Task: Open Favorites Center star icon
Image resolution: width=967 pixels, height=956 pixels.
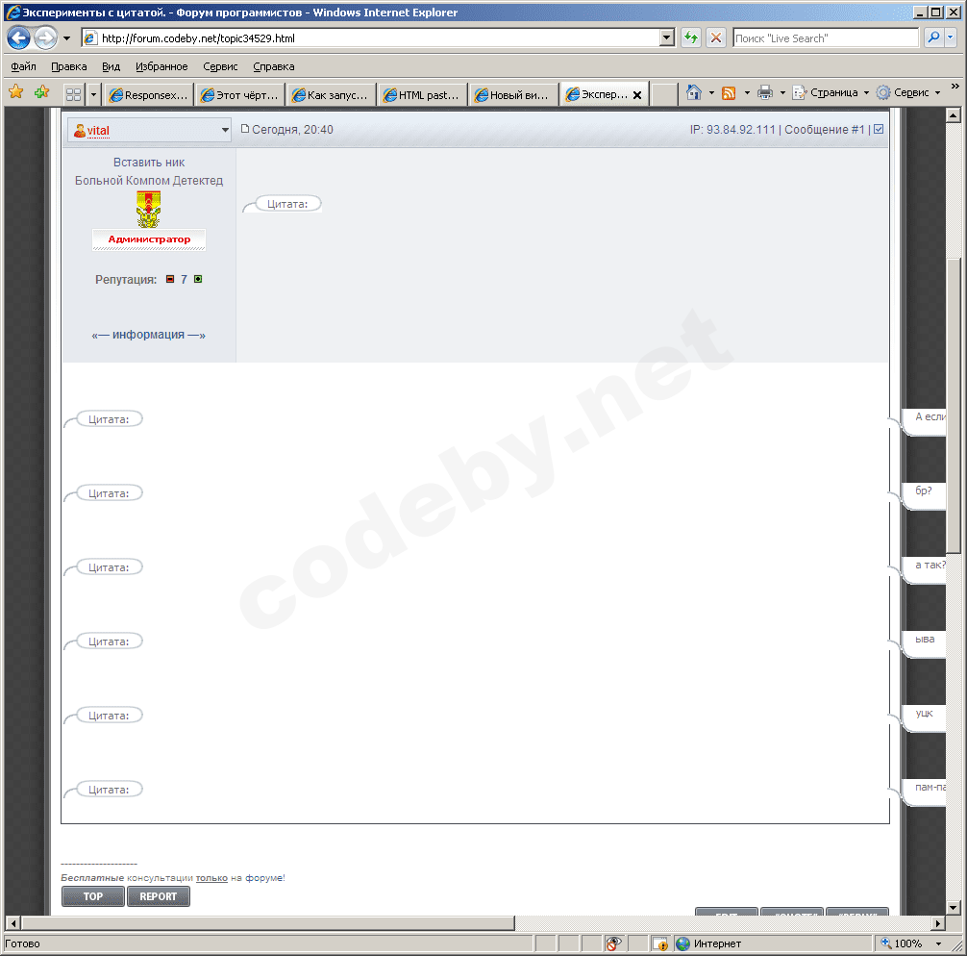Action: point(16,92)
